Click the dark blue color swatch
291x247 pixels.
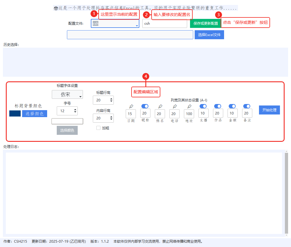coord(15,113)
